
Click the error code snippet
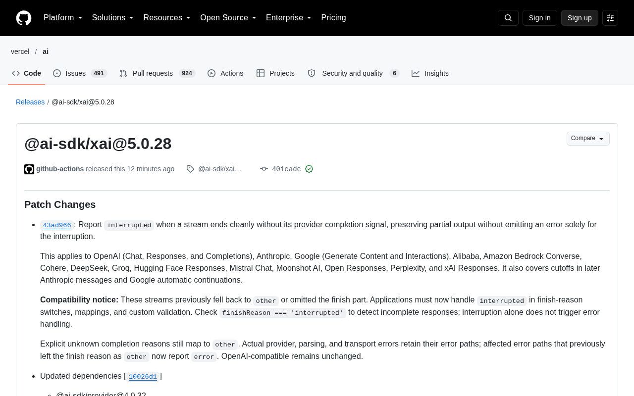pyautogui.click(x=204, y=357)
